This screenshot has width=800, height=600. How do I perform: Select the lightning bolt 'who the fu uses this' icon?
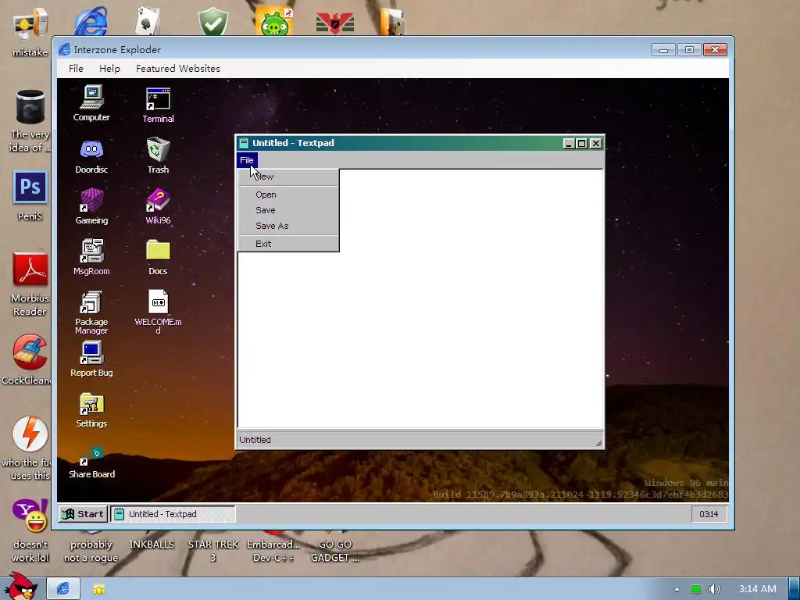[30, 434]
